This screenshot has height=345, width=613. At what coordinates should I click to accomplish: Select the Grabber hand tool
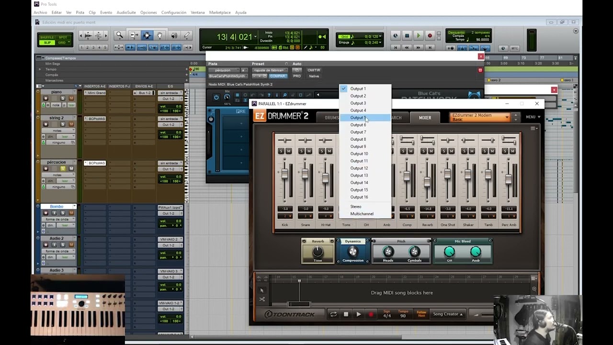(x=160, y=35)
